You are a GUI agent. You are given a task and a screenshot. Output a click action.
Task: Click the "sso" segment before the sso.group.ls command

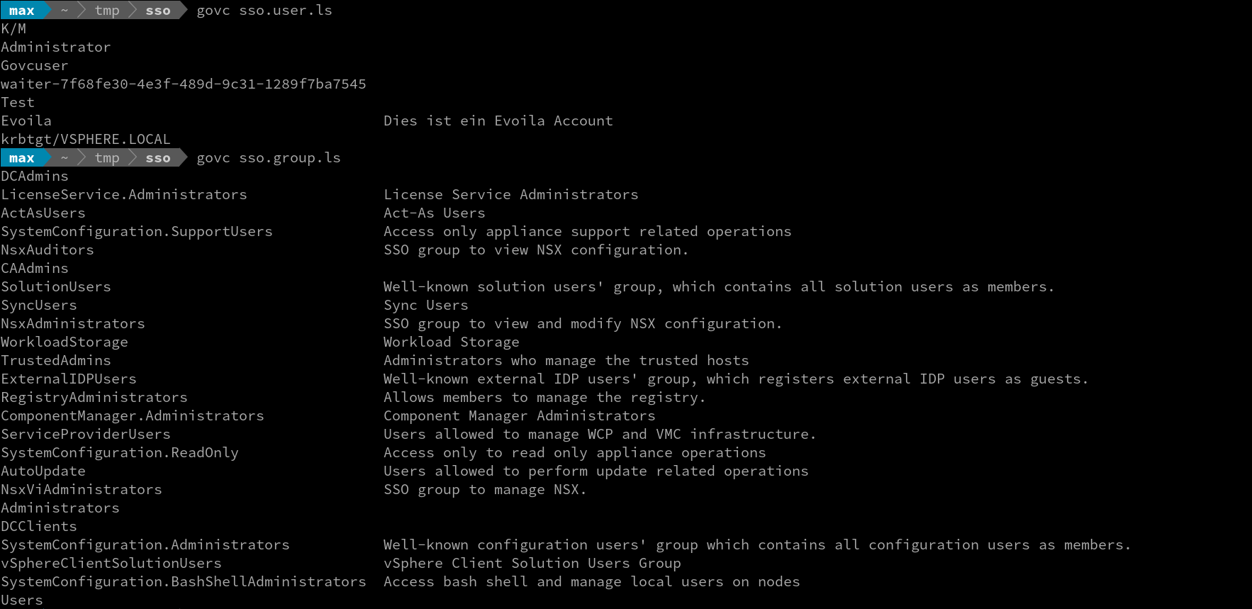click(157, 158)
